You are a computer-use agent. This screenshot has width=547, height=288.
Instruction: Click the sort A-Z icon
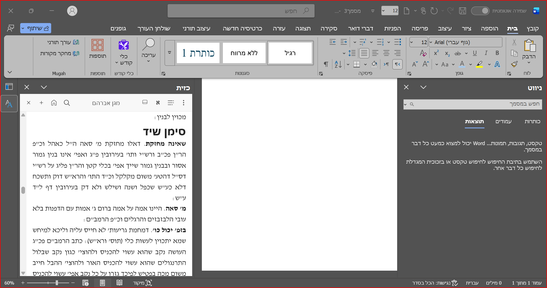(x=338, y=64)
